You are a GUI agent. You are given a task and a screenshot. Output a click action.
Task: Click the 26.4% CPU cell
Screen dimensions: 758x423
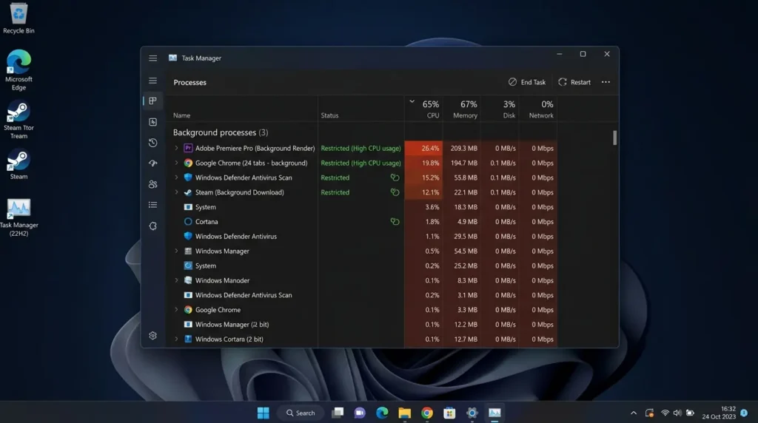[423, 148]
